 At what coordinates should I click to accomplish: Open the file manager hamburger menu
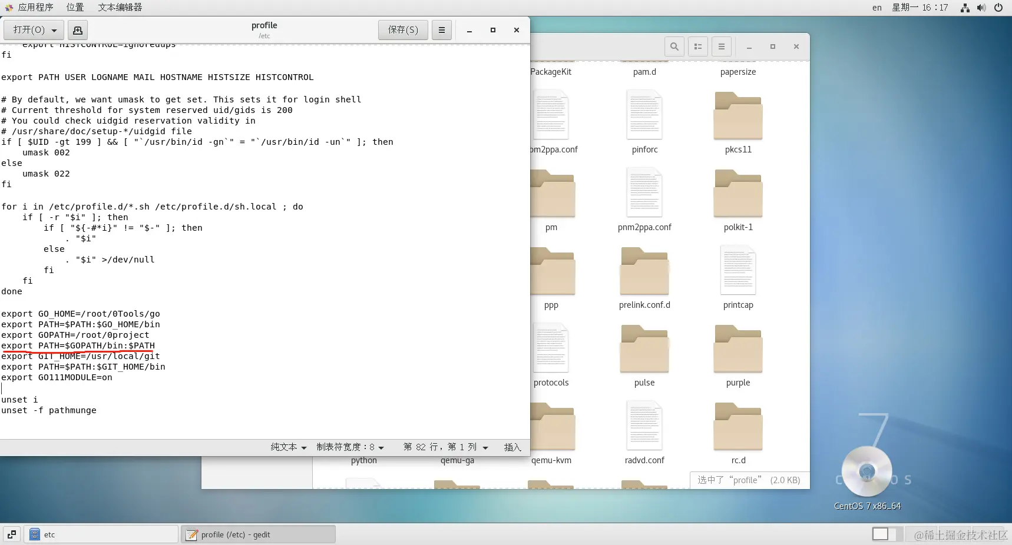[722, 46]
